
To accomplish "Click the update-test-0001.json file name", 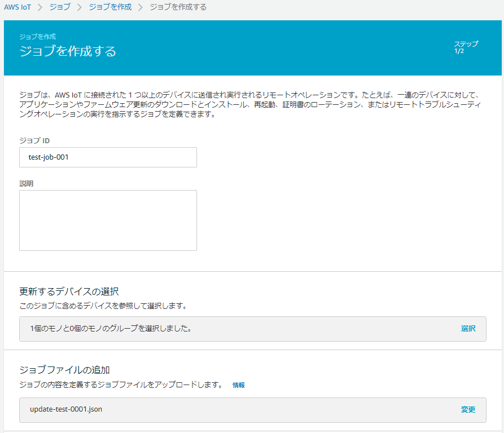I will click(66, 409).
